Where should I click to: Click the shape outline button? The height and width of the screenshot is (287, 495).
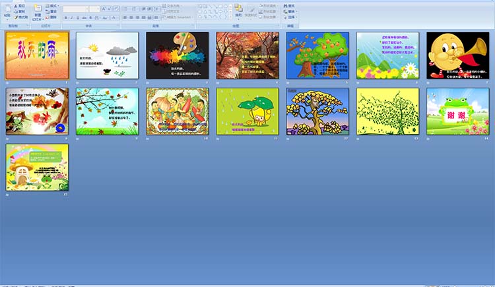click(x=268, y=11)
